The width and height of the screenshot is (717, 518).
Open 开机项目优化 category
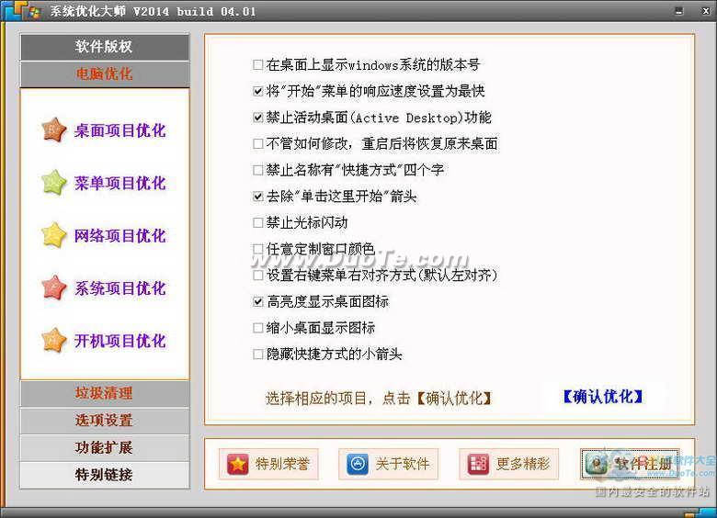tap(119, 341)
